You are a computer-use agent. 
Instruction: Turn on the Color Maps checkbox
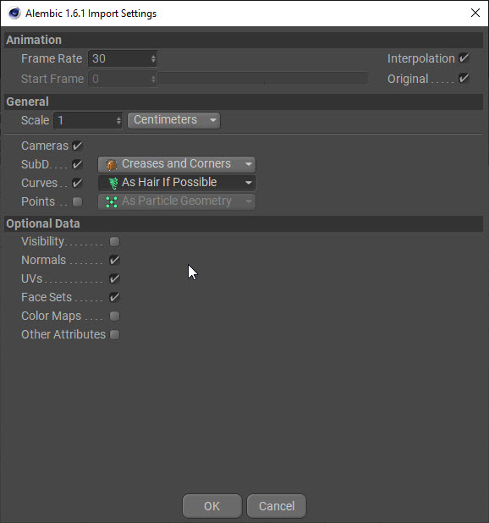pos(114,316)
